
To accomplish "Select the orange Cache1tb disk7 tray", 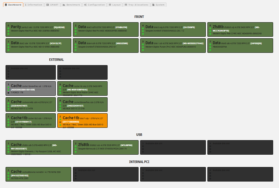I will point(82,120).
